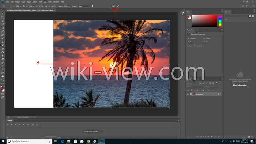The image size is (256, 144).
Task: Split timeline at playhead with scissors
Action: [33, 125]
